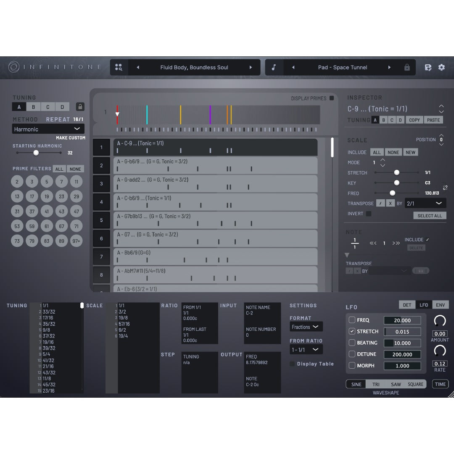The height and width of the screenshot is (454, 454).
Task: Click the save preset icon
Action: click(x=428, y=67)
